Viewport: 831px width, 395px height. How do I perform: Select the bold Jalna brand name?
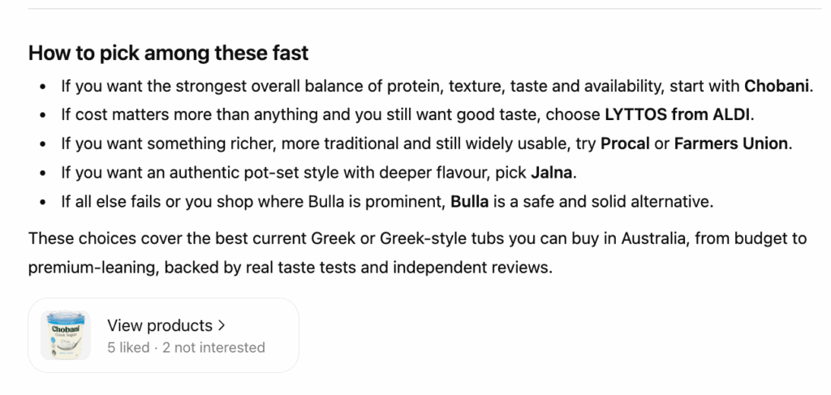(553, 174)
